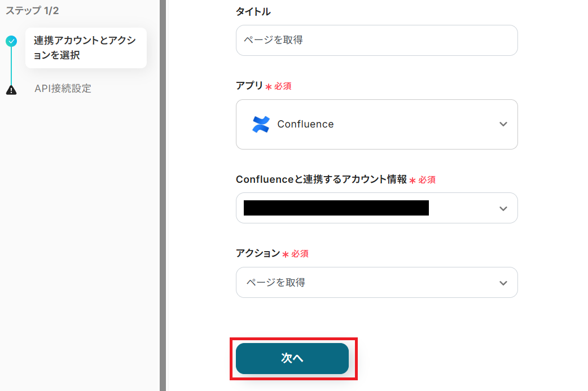Viewport: 588px width, 391px height.
Task: Click the タイトル field label
Action: 253,11
